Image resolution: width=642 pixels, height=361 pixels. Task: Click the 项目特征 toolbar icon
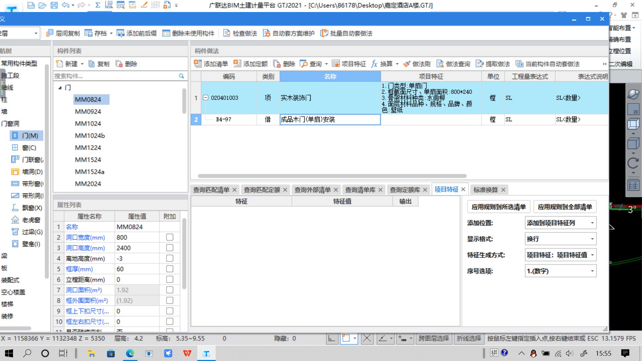[336, 64]
